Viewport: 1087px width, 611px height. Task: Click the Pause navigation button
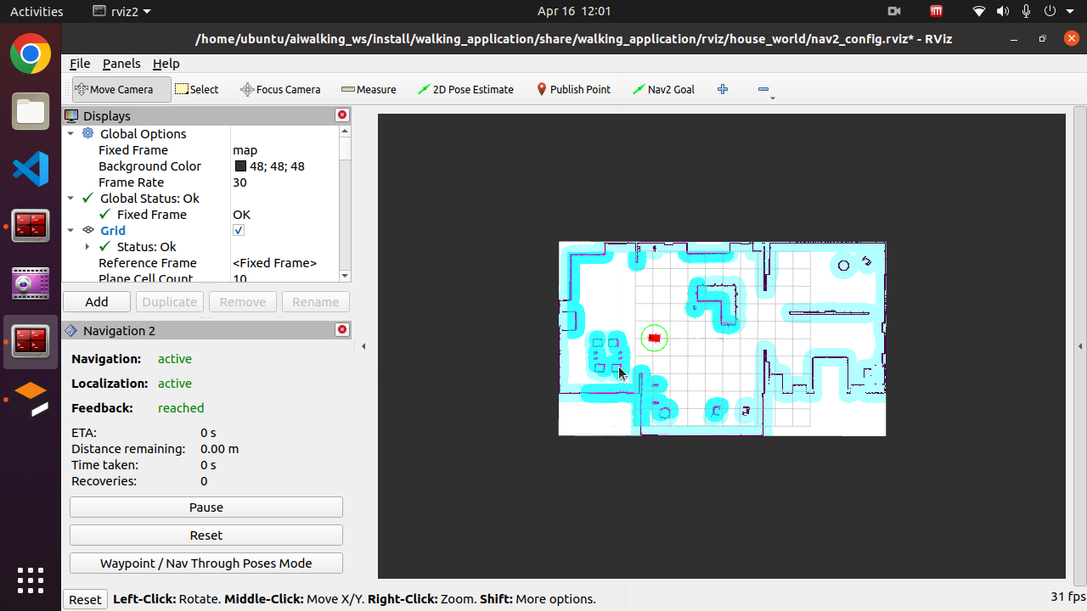(x=206, y=507)
